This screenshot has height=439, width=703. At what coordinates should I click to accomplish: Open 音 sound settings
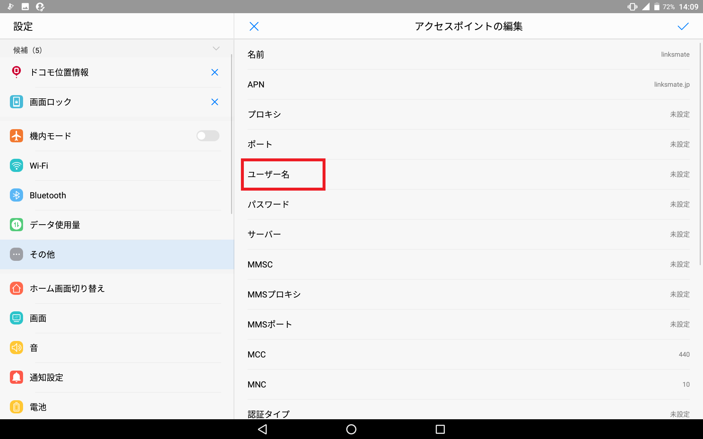[117, 348]
